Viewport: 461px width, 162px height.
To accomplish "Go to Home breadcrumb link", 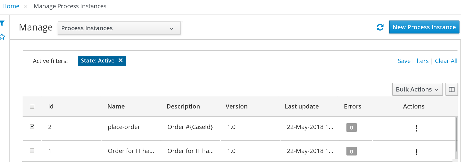I will tap(11, 6).
